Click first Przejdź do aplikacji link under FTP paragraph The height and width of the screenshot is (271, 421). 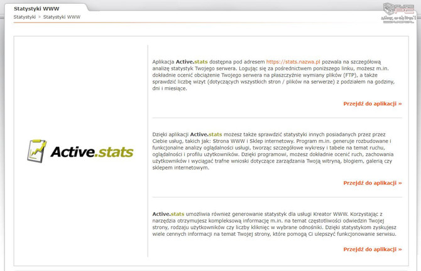coord(373,104)
